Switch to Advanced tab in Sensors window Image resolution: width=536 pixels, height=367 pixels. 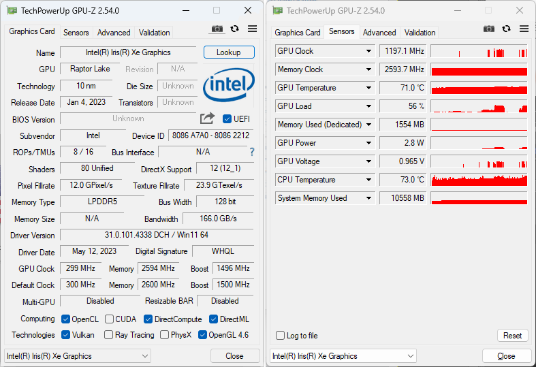379,33
